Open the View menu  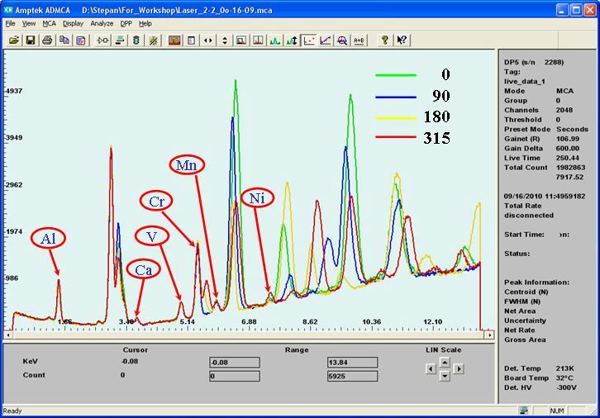(x=29, y=24)
